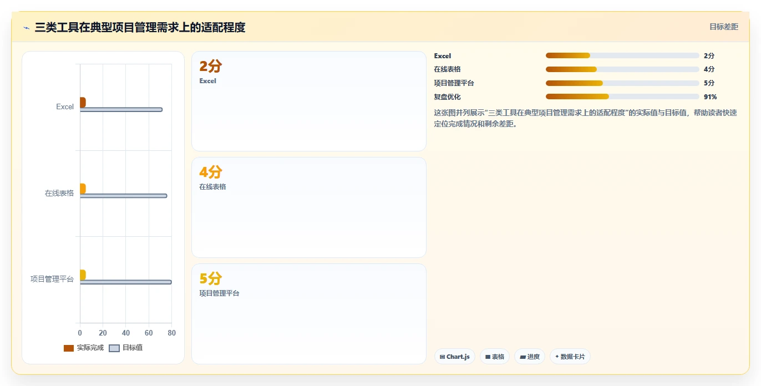Select the 表格 tag chip

(495, 357)
